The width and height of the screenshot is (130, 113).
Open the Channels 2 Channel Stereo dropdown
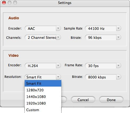[43, 37]
